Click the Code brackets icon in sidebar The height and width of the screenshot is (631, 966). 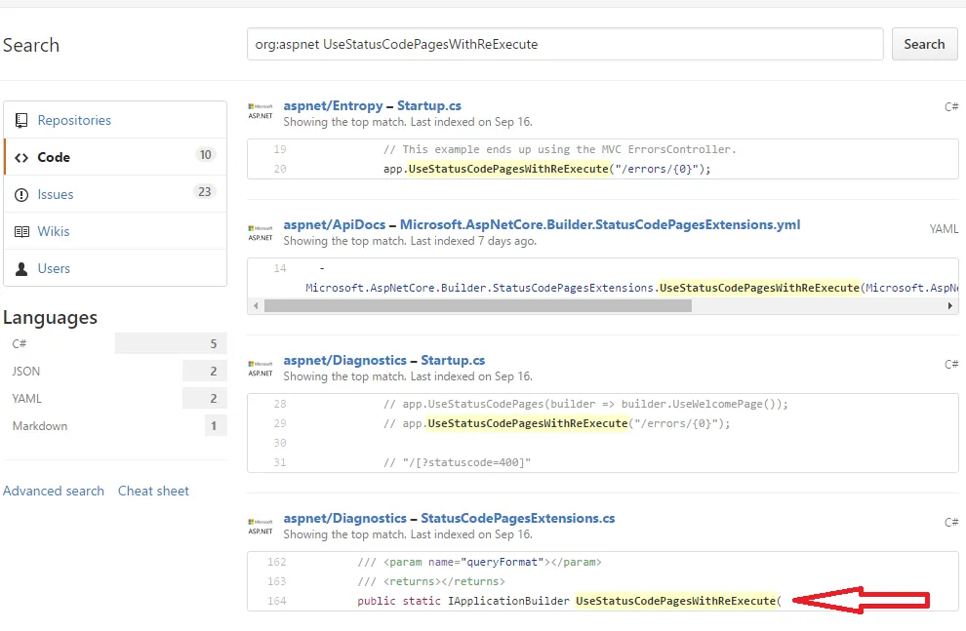point(21,158)
